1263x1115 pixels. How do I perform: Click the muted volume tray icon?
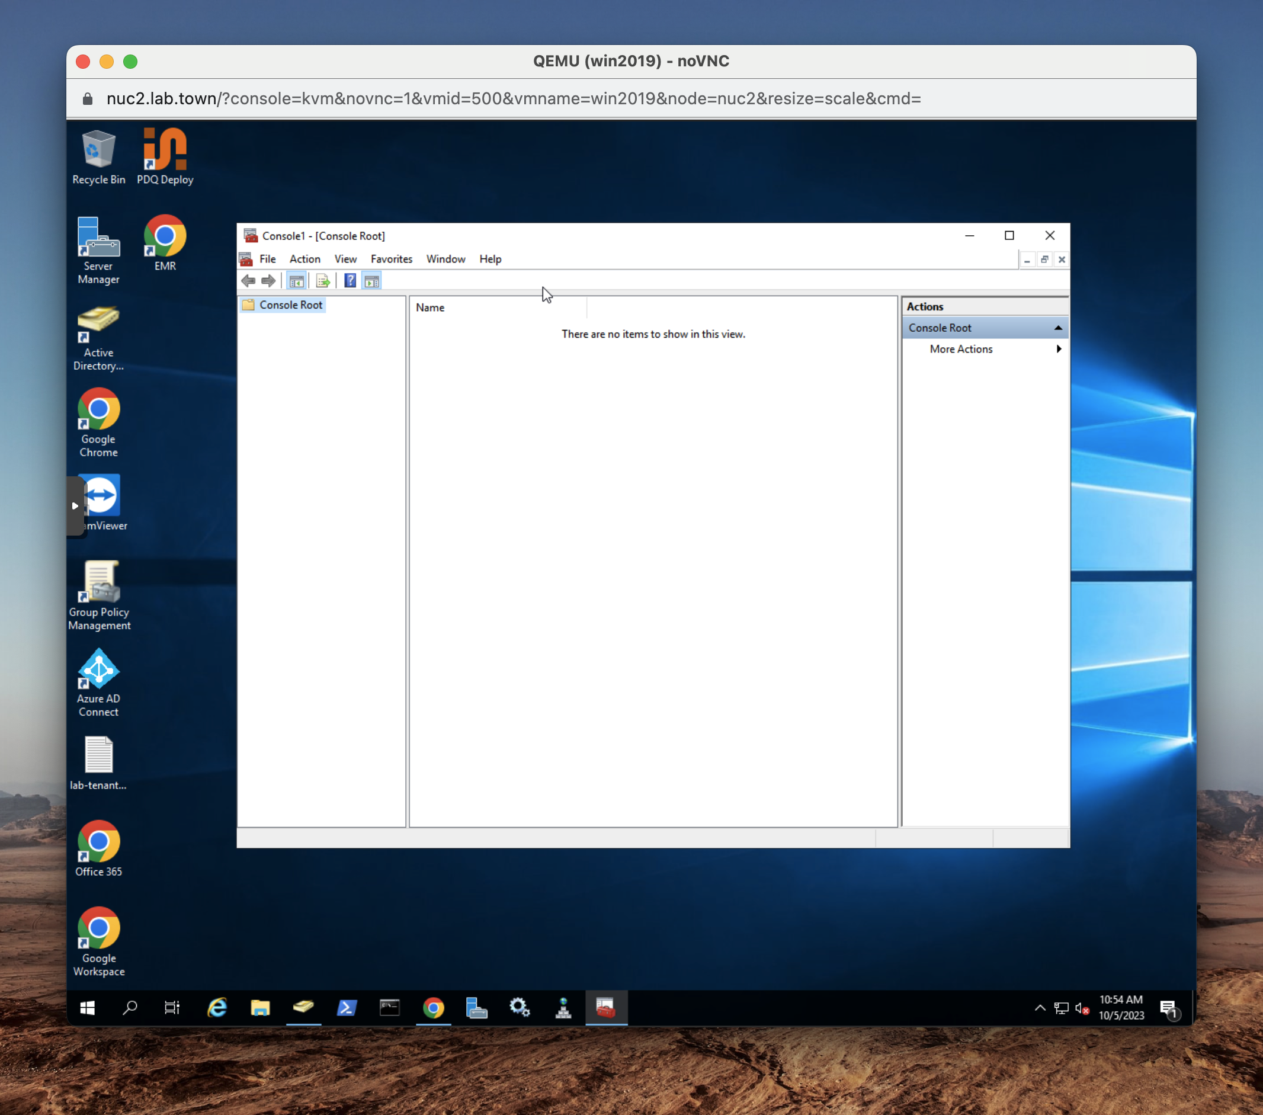tap(1082, 1008)
